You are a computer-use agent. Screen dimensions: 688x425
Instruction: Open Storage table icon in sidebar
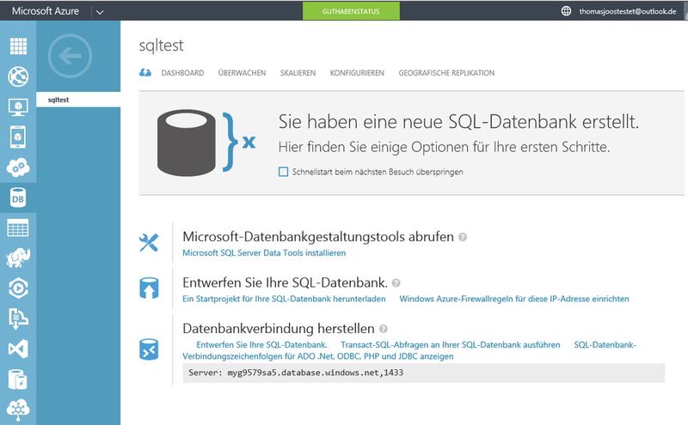point(18,228)
